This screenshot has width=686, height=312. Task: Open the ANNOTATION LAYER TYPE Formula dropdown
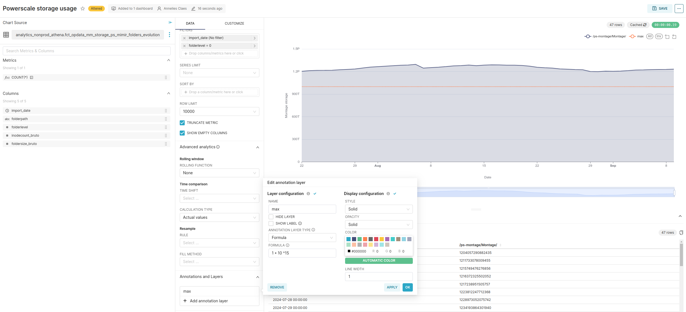click(x=302, y=238)
